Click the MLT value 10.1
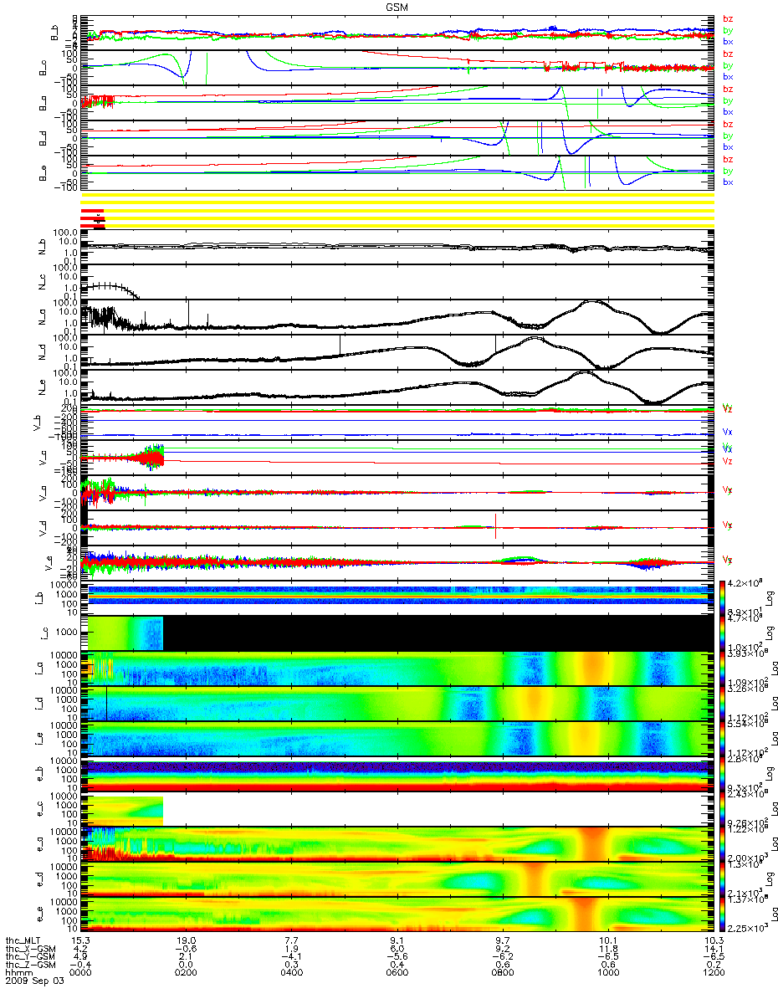 (607, 940)
